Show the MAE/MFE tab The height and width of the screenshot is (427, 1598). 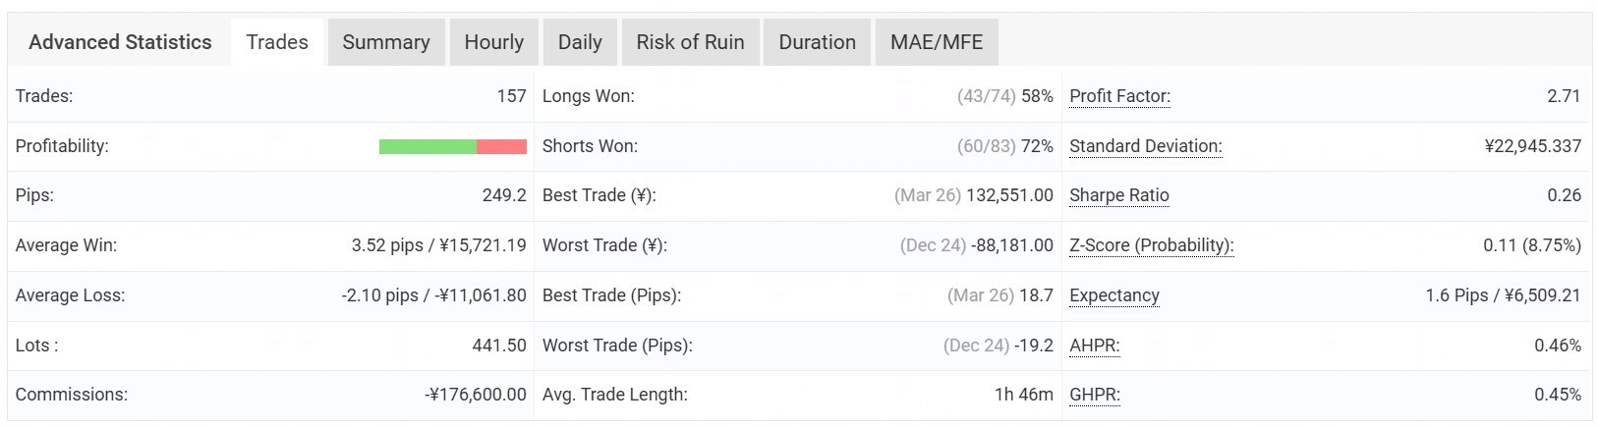click(x=936, y=42)
